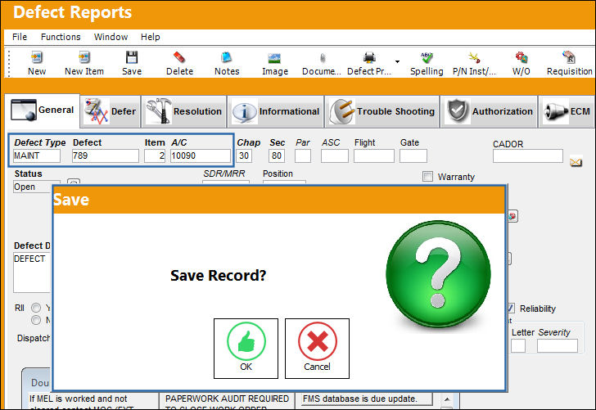Expand the Defect Print dropdown arrow
596x410 pixels.
(x=397, y=61)
